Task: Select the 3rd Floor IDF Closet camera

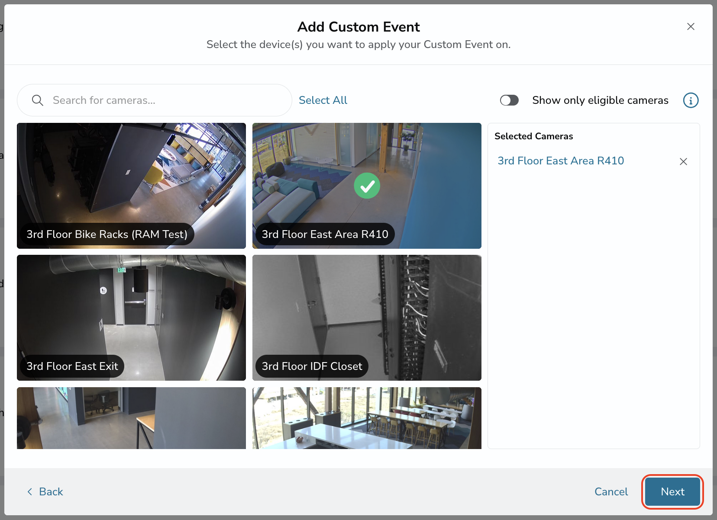Action: coord(367,318)
